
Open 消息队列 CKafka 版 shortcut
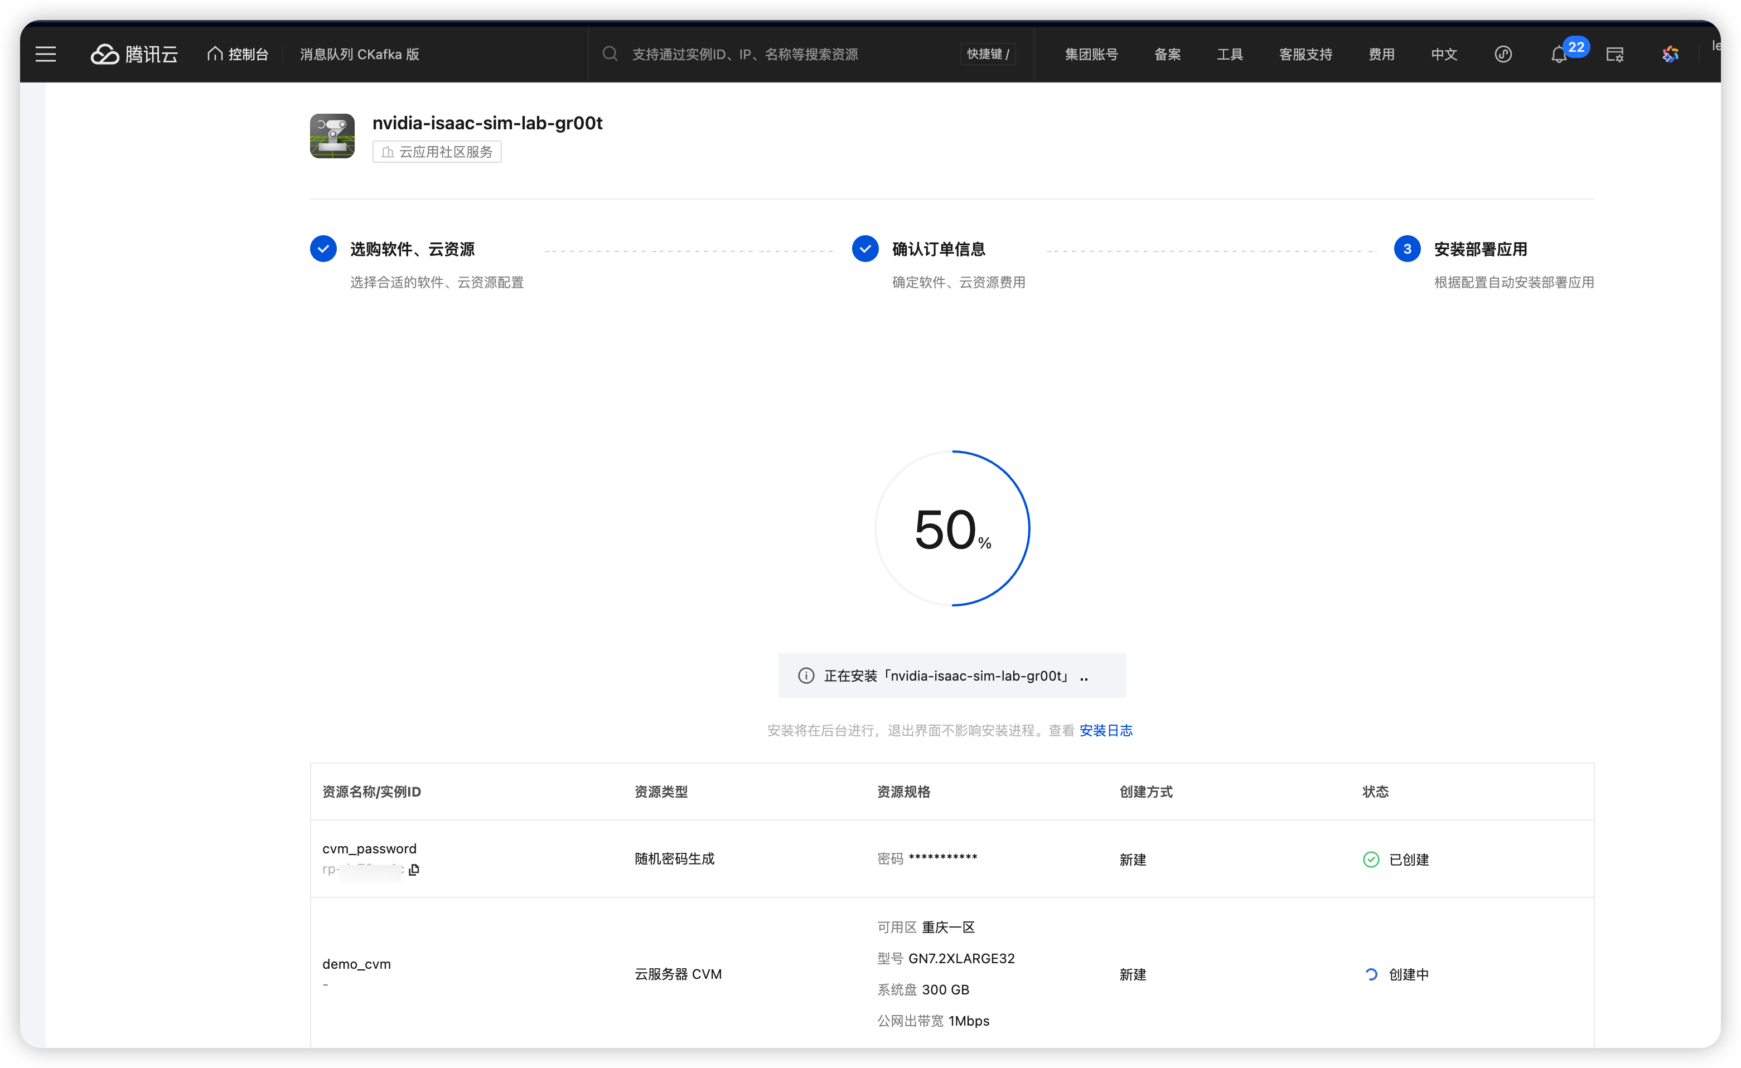[360, 55]
